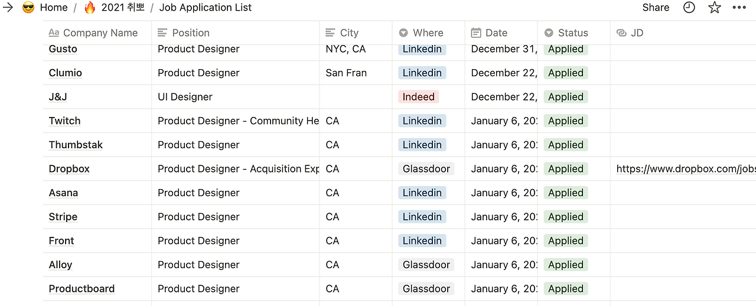Click the JD column link icon
756x306 pixels.
click(x=621, y=33)
